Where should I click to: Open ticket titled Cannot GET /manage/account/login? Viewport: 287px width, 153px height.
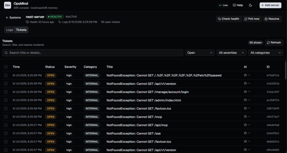point(147,92)
